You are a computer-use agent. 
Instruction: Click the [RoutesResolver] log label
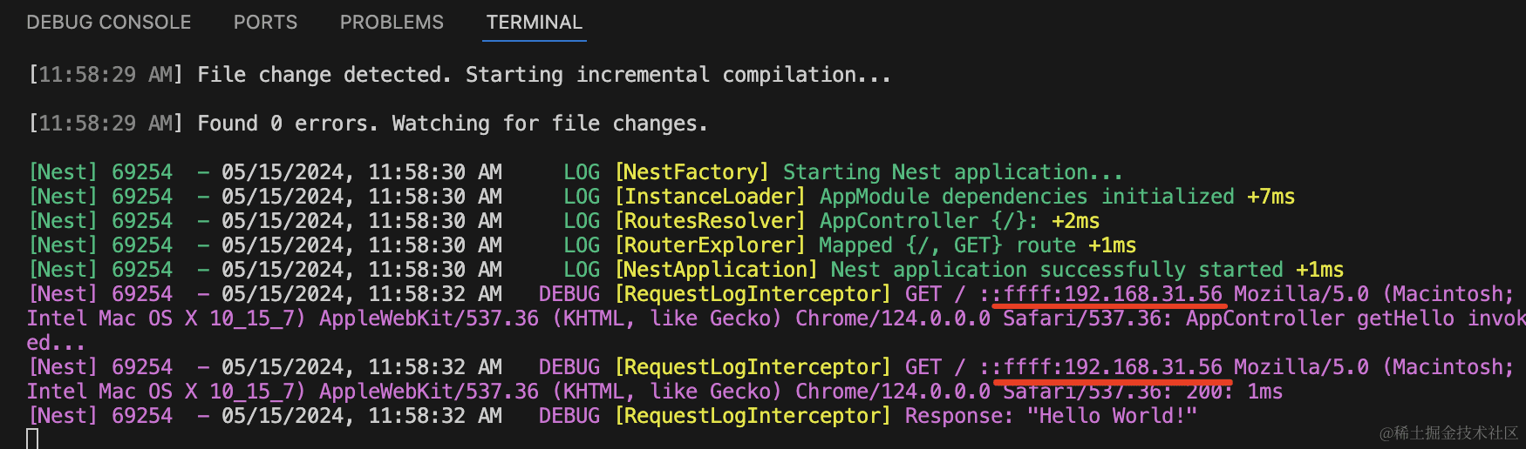(711, 221)
